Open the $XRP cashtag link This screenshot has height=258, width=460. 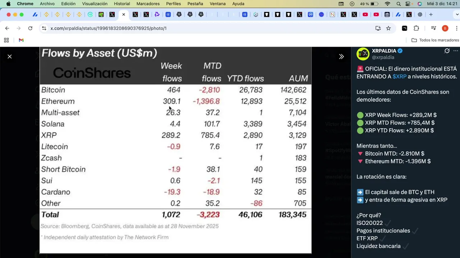400,76
